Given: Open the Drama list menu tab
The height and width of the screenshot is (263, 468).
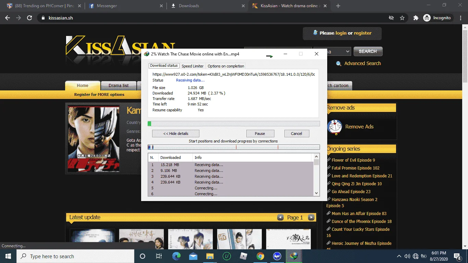Looking at the screenshot, I should click(x=119, y=86).
